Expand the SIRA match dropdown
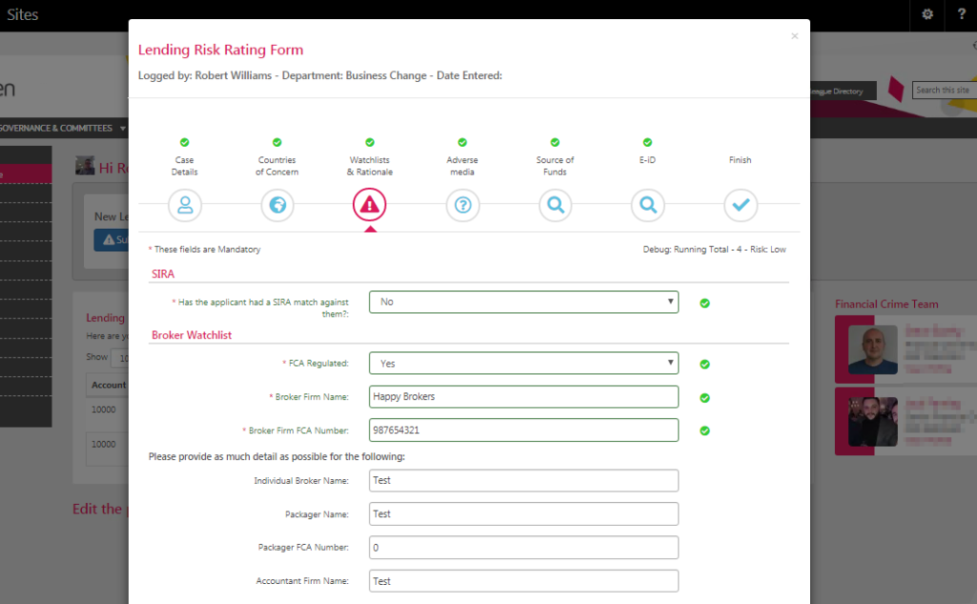The width and height of the screenshot is (977, 604). (523, 302)
